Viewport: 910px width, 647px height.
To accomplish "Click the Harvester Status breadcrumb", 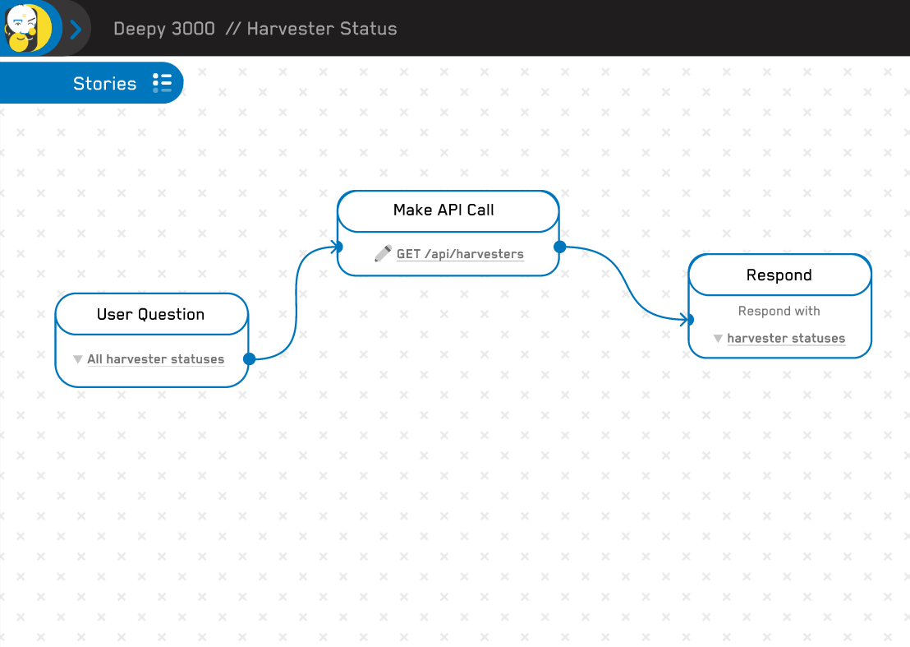I will tap(323, 28).
